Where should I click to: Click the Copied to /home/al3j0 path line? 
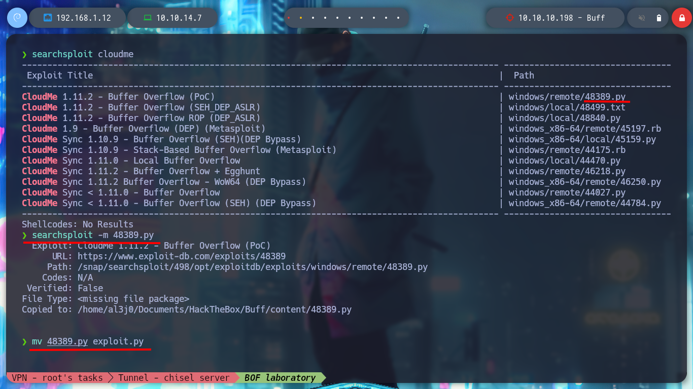(187, 309)
